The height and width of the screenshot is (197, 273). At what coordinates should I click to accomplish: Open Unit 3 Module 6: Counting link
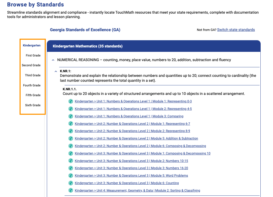(x=127, y=183)
